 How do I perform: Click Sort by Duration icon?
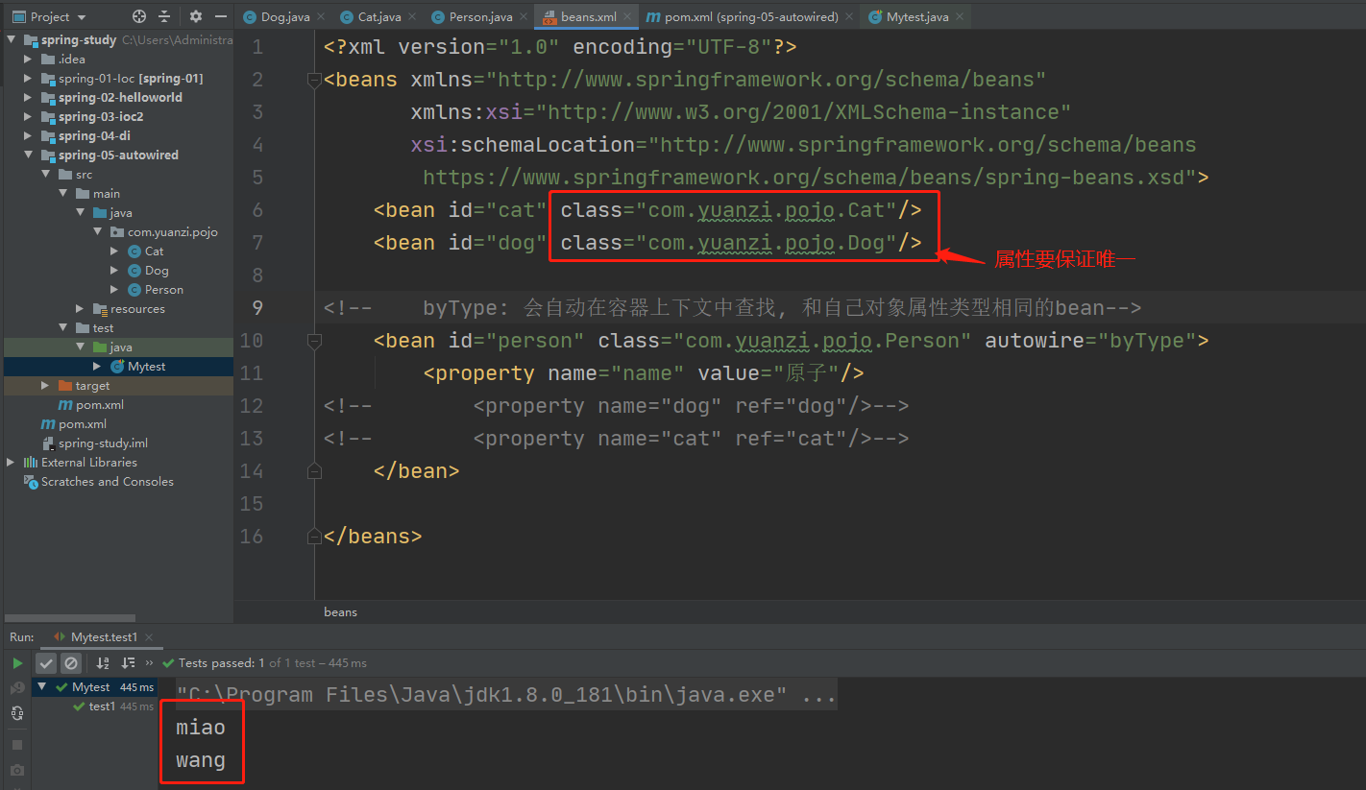coord(128,663)
